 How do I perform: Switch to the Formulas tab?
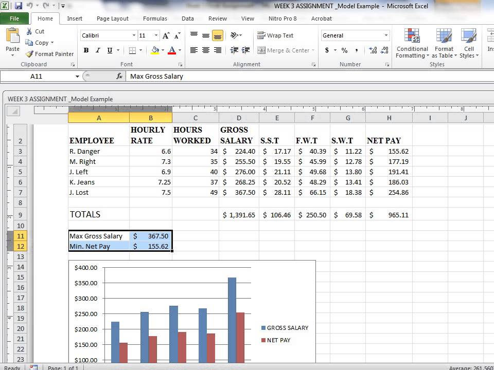(155, 18)
